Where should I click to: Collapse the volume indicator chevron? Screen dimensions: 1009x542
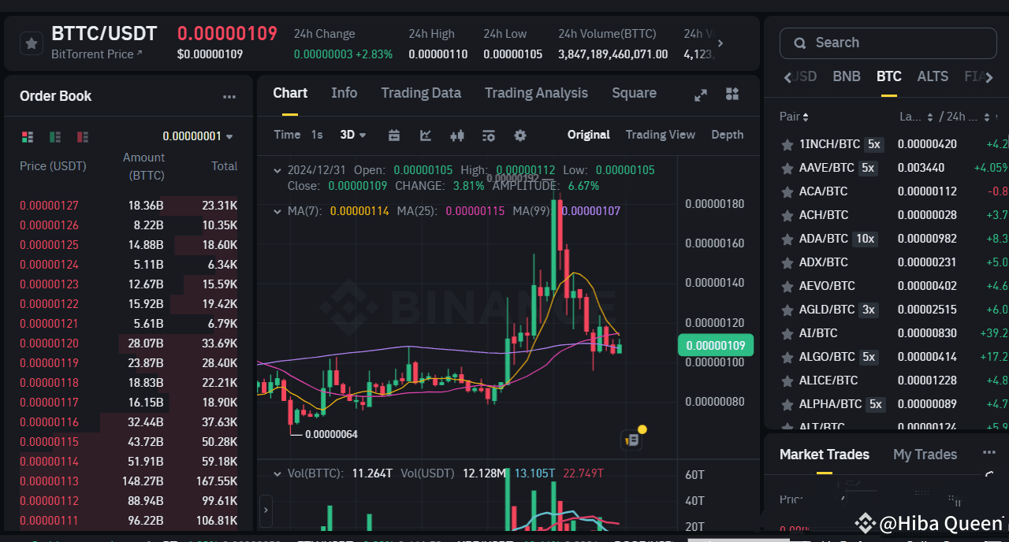277,473
